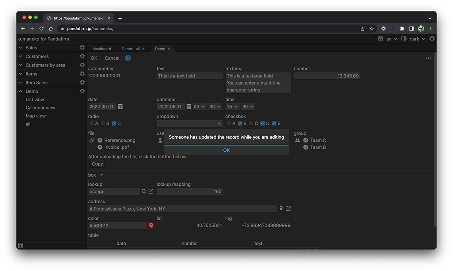The height and width of the screenshot is (271, 453).
Task: Open List view under Demo
Action: (35, 100)
